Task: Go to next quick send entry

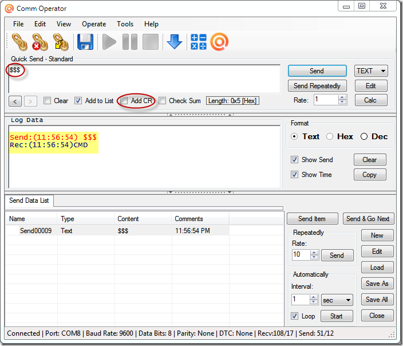Action: (x=30, y=101)
